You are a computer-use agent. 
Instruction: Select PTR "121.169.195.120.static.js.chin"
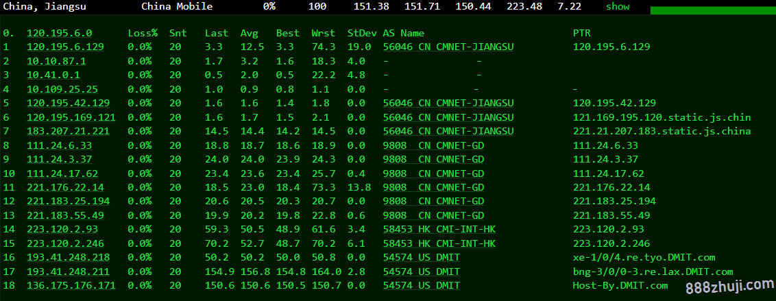[x=662, y=117]
